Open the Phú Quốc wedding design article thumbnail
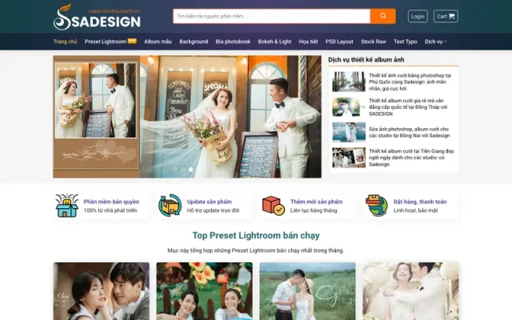The width and height of the screenshot is (512, 320). [x=349, y=82]
